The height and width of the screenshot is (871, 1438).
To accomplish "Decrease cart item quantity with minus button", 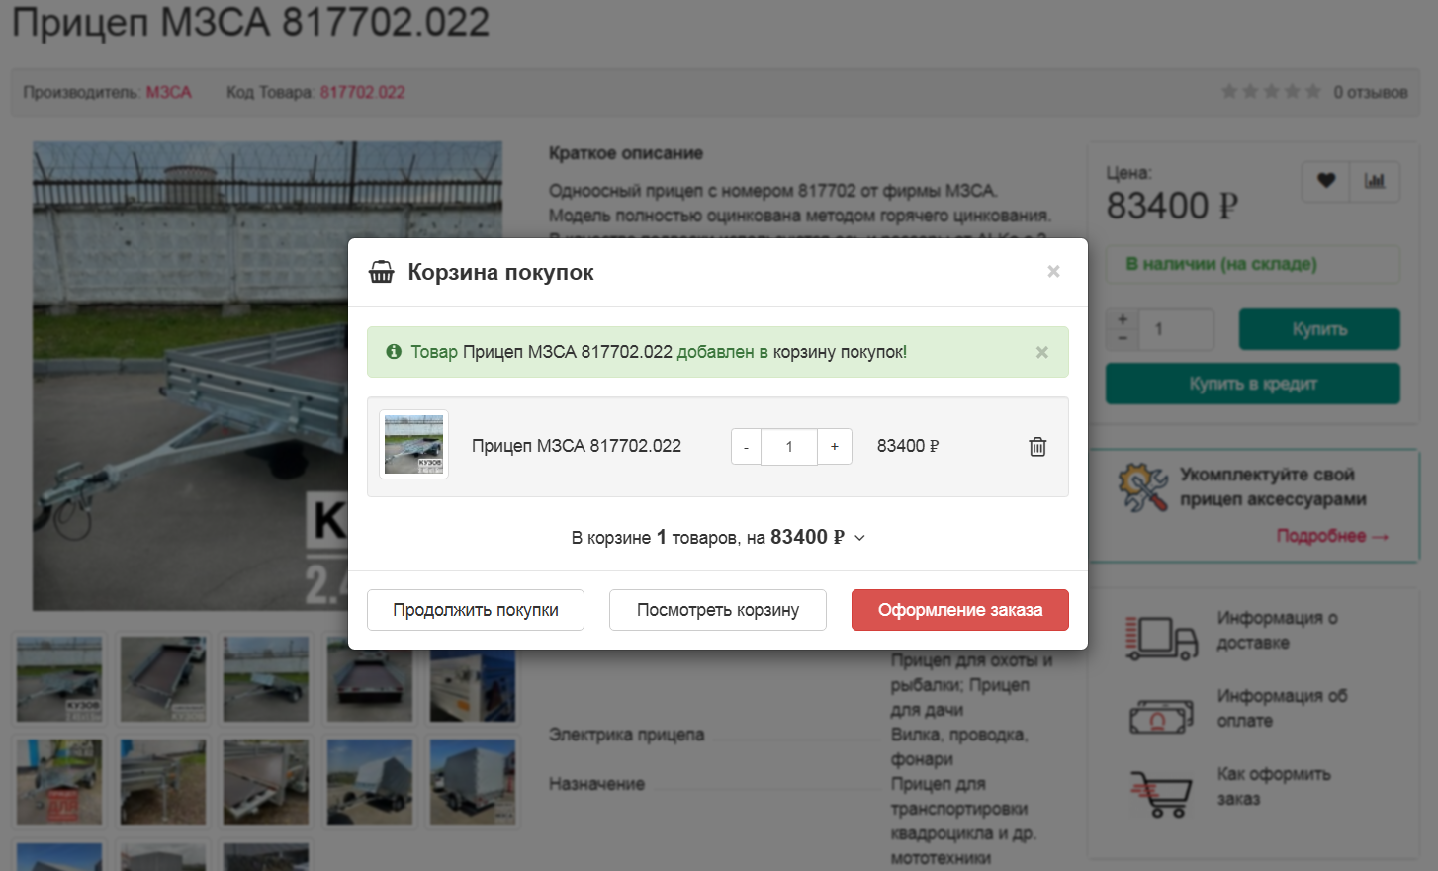I will click(746, 447).
